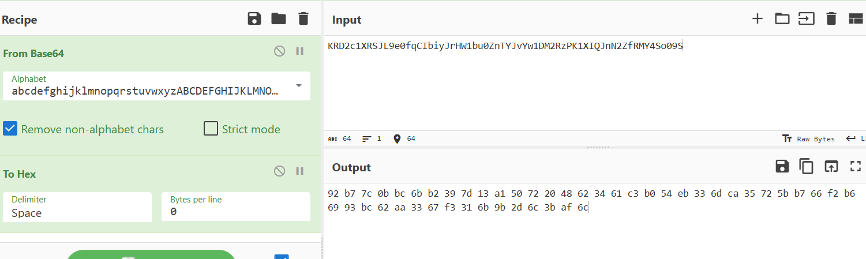Viewport: 866px width, 259px height.
Task: Save output to file
Action: [782, 167]
